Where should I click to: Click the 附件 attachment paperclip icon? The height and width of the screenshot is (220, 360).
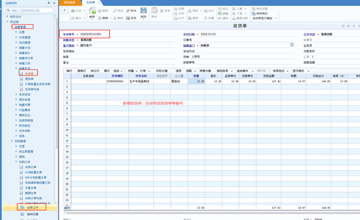tap(128, 11)
